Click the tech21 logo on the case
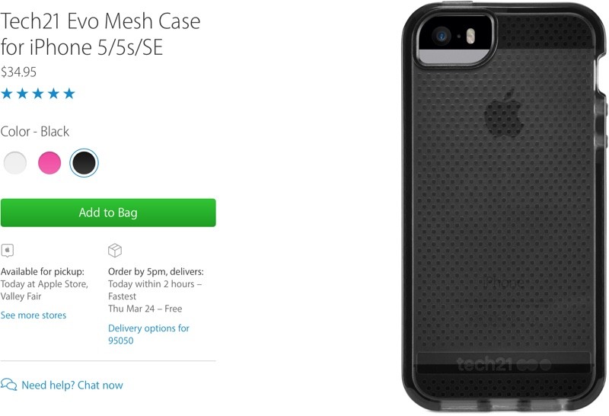Viewport: 609px width, 416px height. pos(503,364)
